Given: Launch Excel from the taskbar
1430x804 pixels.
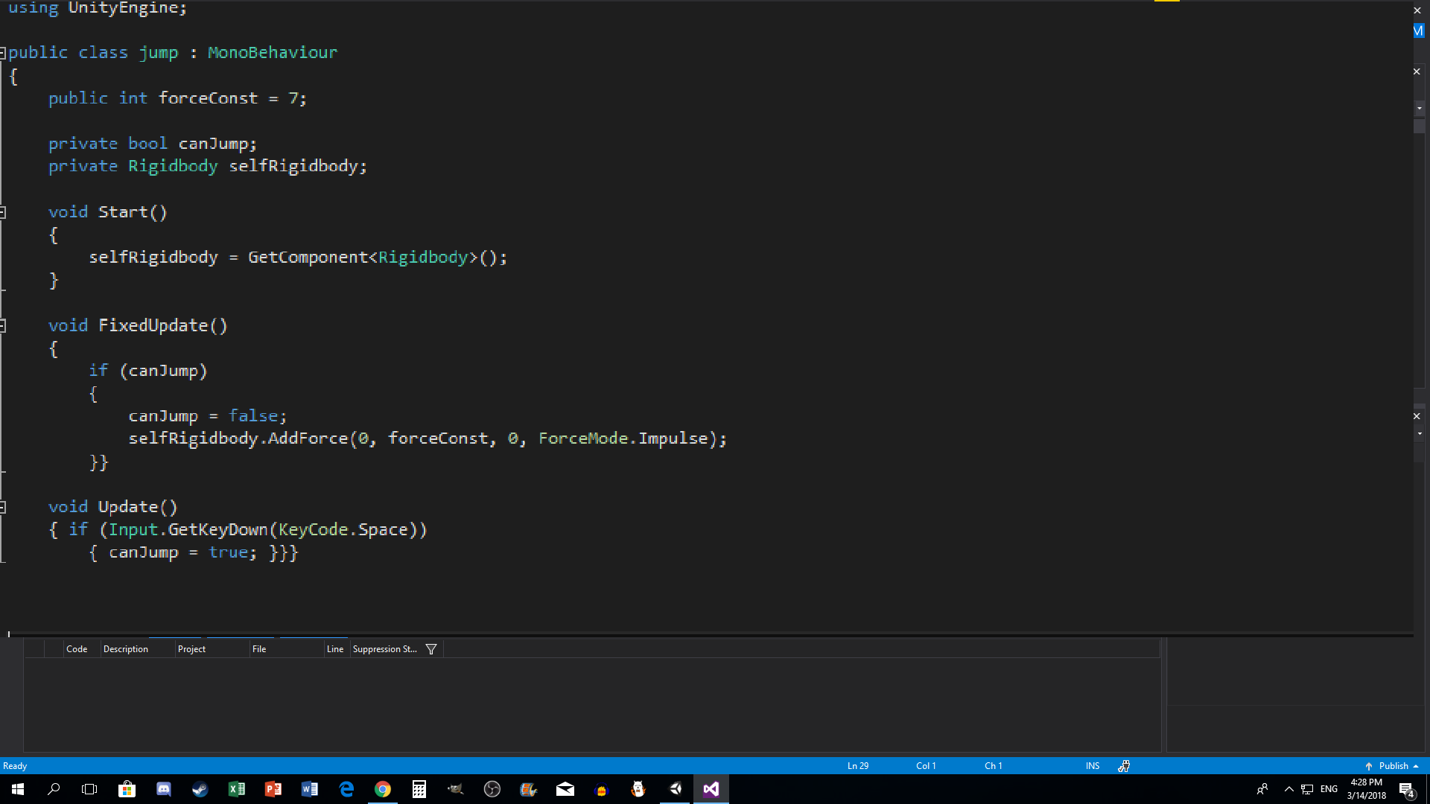Looking at the screenshot, I should 236,789.
